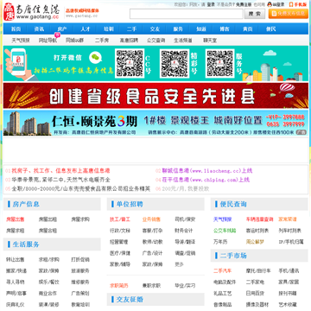Open the 二手市场 section heading
The image size is (311, 311).
click(233, 256)
